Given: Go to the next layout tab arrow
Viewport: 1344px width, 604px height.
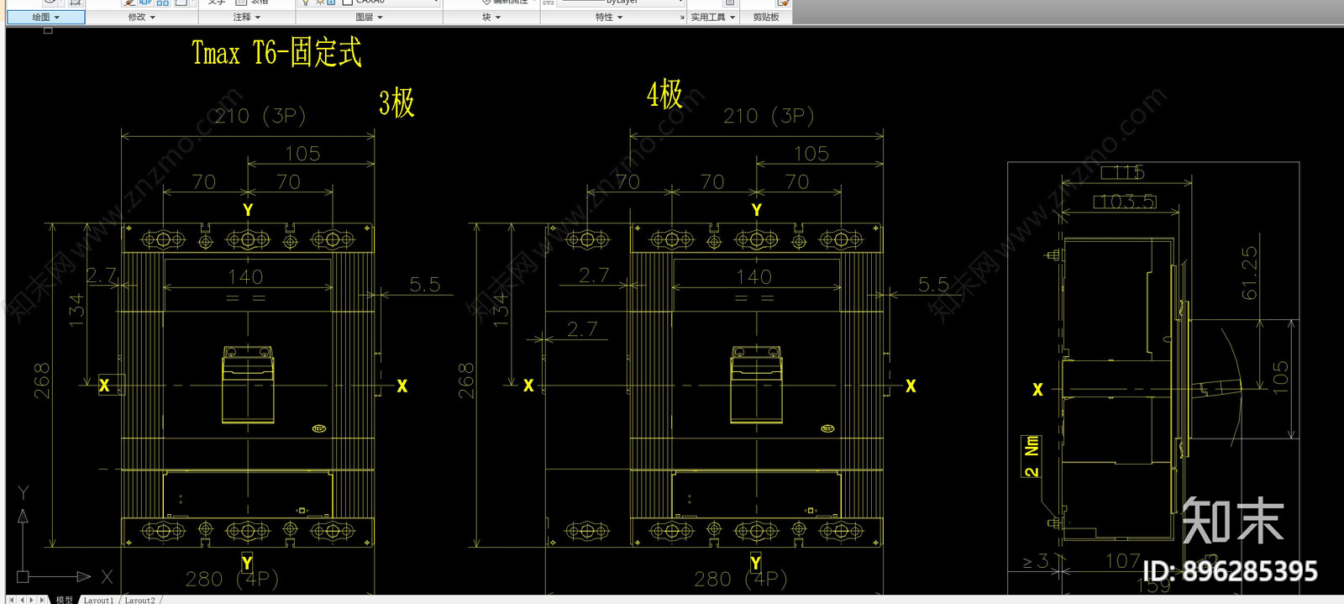Looking at the screenshot, I should 32,600.
